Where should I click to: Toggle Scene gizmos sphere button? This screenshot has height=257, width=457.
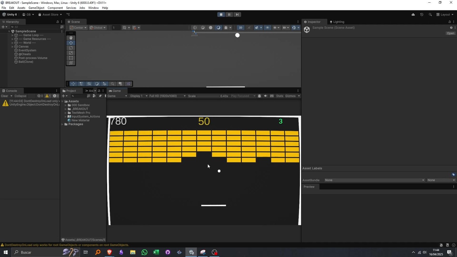(294, 28)
